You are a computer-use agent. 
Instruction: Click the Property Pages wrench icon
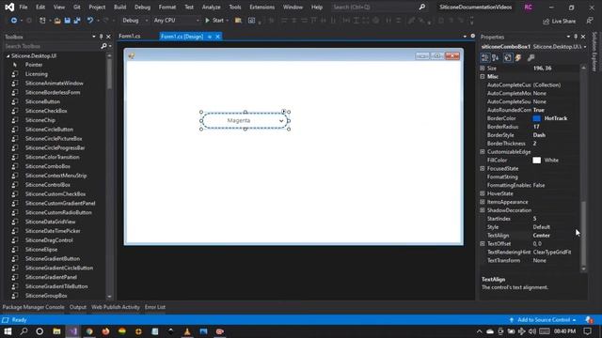click(531, 58)
